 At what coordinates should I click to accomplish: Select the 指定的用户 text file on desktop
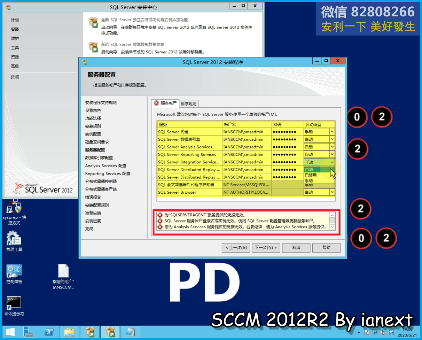63,277
